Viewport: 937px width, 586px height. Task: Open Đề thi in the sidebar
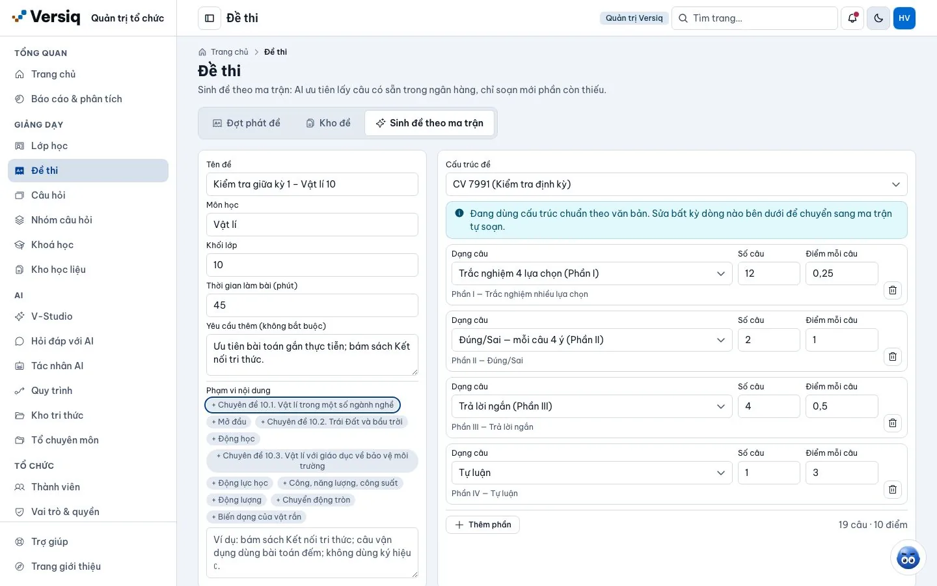click(88, 171)
